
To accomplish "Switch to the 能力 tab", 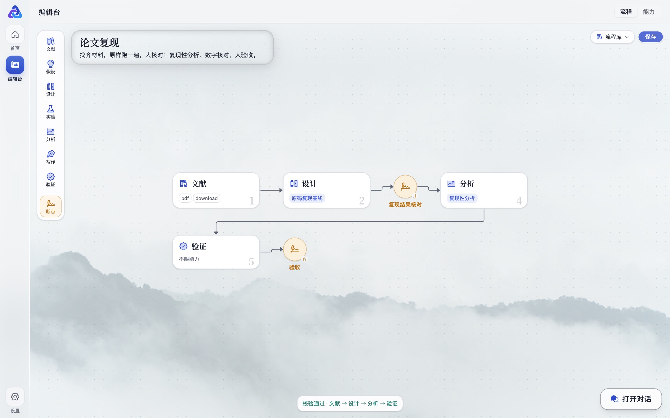I will [x=649, y=12].
